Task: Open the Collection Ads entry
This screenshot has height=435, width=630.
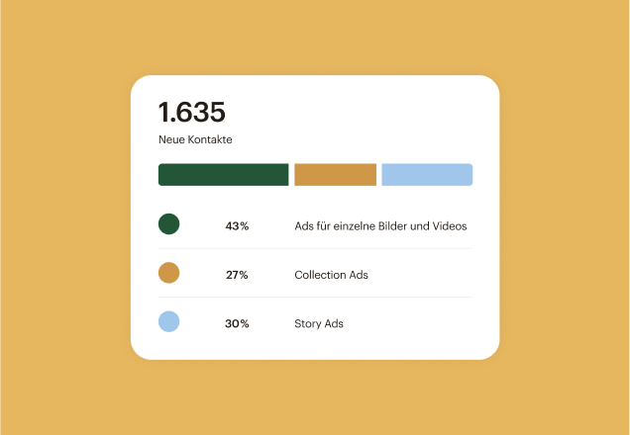Action: pyautogui.click(x=331, y=275)
